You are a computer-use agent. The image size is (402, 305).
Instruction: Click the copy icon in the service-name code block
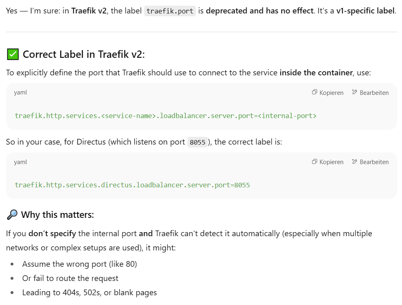tap(314, 92)
